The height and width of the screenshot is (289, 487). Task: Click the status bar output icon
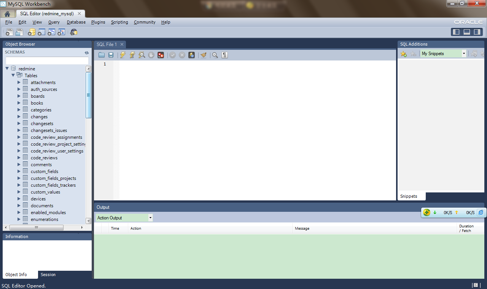pos(475,285)
